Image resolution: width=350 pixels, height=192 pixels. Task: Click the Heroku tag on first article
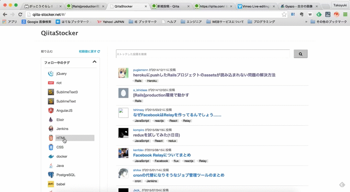pyautogui.click(x=152, y=81)
